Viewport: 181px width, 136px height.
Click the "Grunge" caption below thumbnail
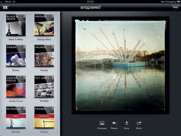coord(44,70)
